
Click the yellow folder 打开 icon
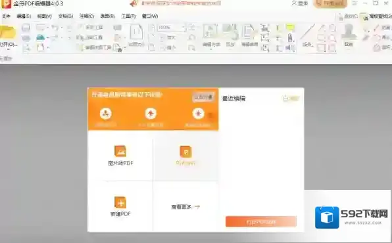(x=8, y=32)
